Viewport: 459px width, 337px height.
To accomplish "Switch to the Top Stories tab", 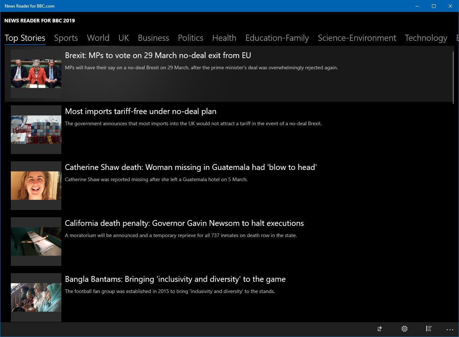I will point(25,38).
